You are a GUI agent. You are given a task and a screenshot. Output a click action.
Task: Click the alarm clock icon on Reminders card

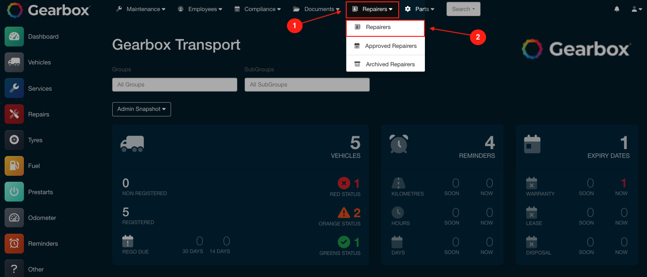(x=399, y=144)
